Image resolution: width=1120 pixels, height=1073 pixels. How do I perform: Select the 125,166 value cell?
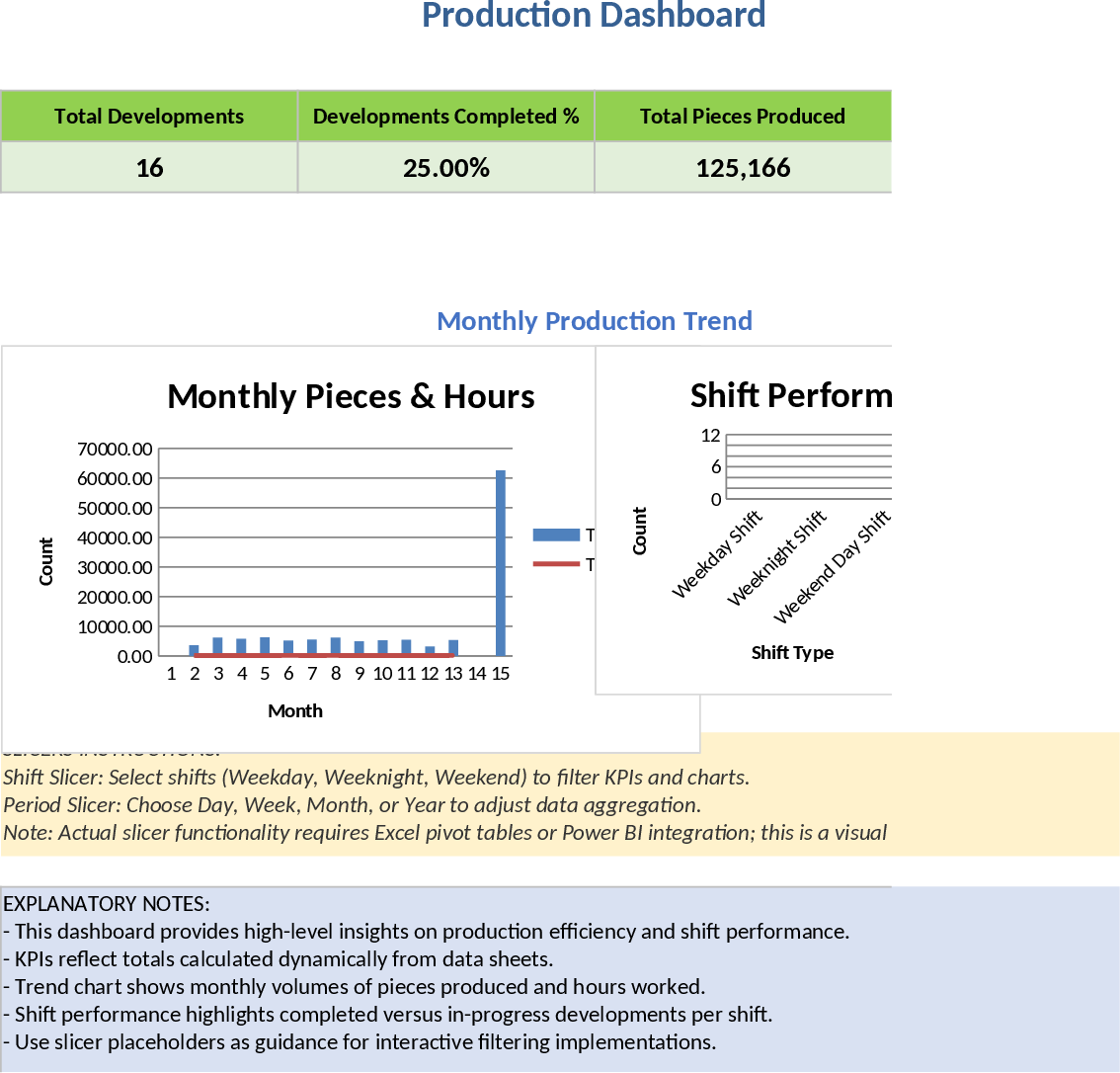click(742, 168)
